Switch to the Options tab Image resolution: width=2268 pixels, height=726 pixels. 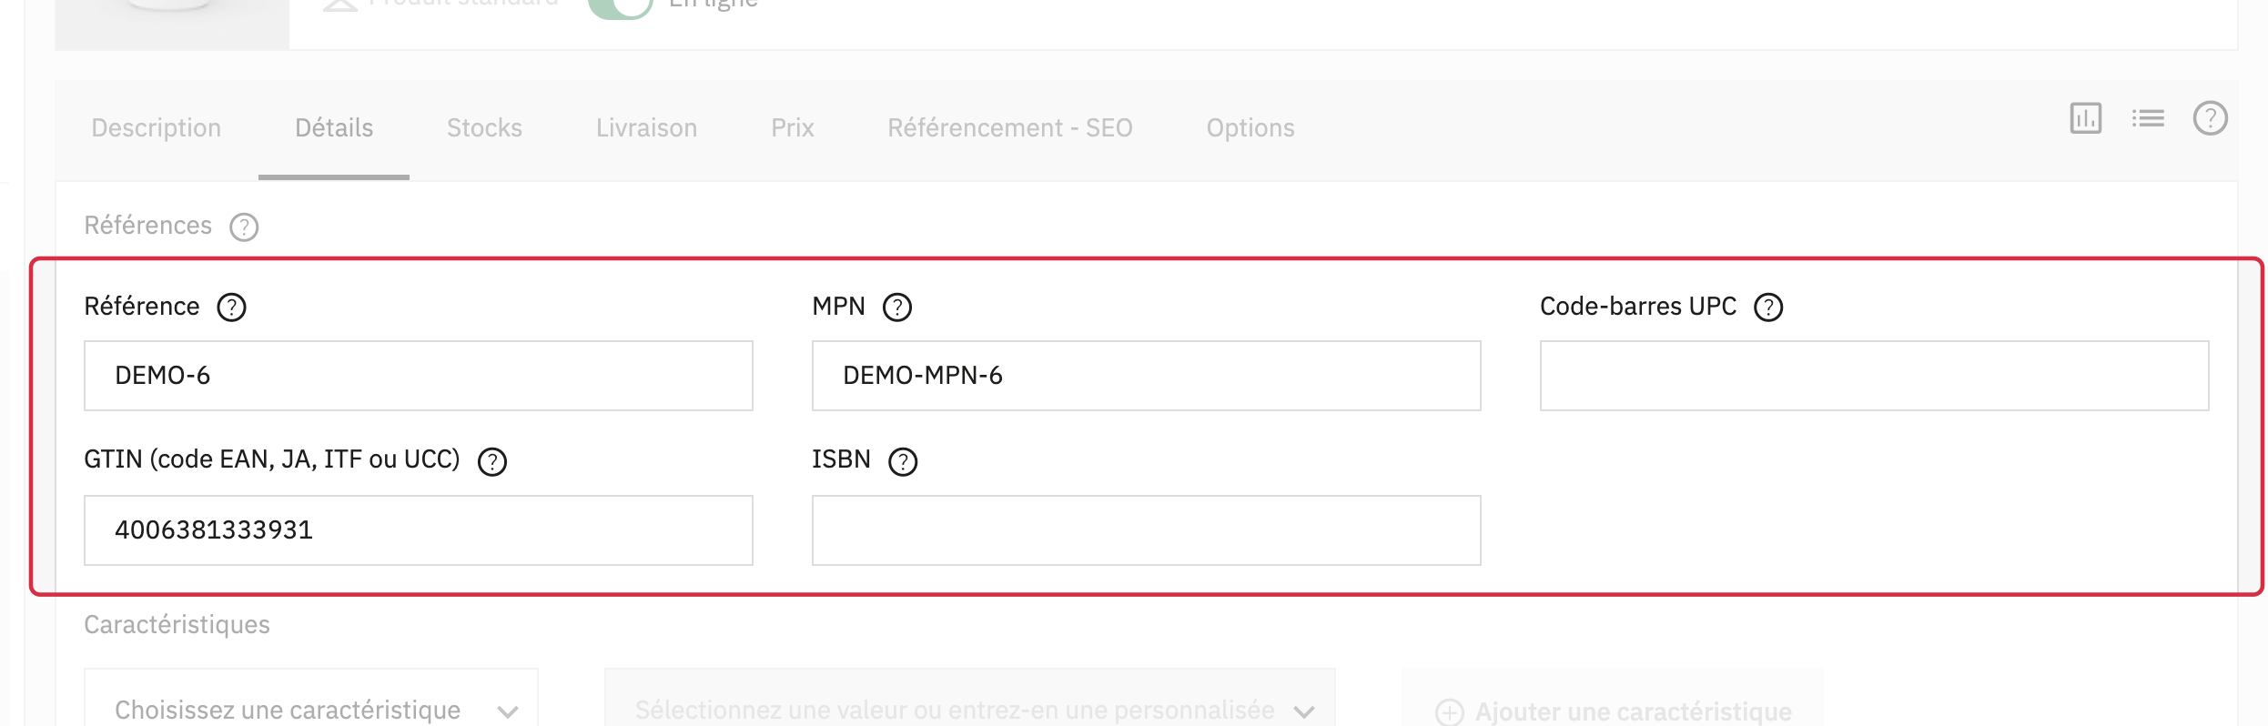click(x=1250, y=128)
